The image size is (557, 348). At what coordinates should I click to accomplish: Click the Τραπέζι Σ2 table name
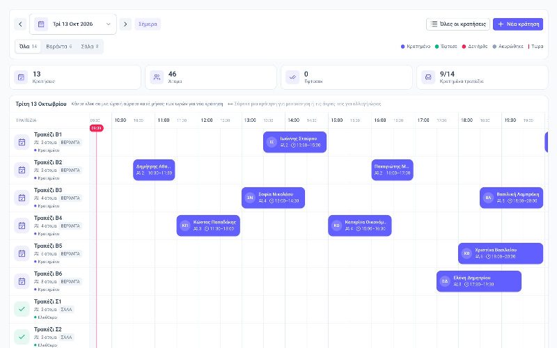(47, 329)
